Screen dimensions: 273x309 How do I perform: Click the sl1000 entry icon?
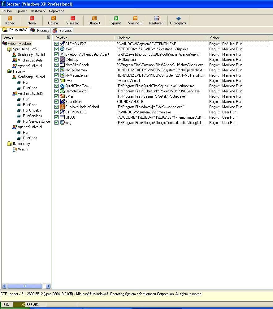(x=62, y=117)
